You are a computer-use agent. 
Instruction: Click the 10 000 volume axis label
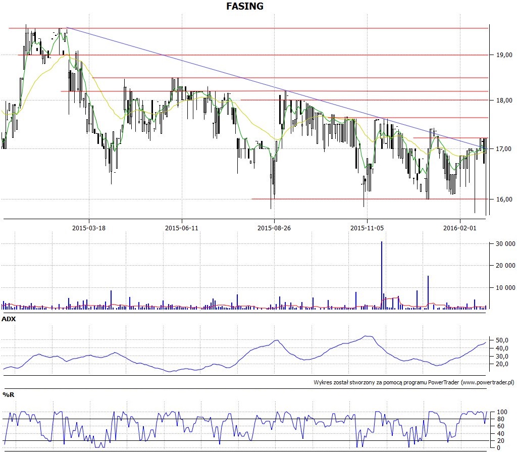[x=505, y=288]
